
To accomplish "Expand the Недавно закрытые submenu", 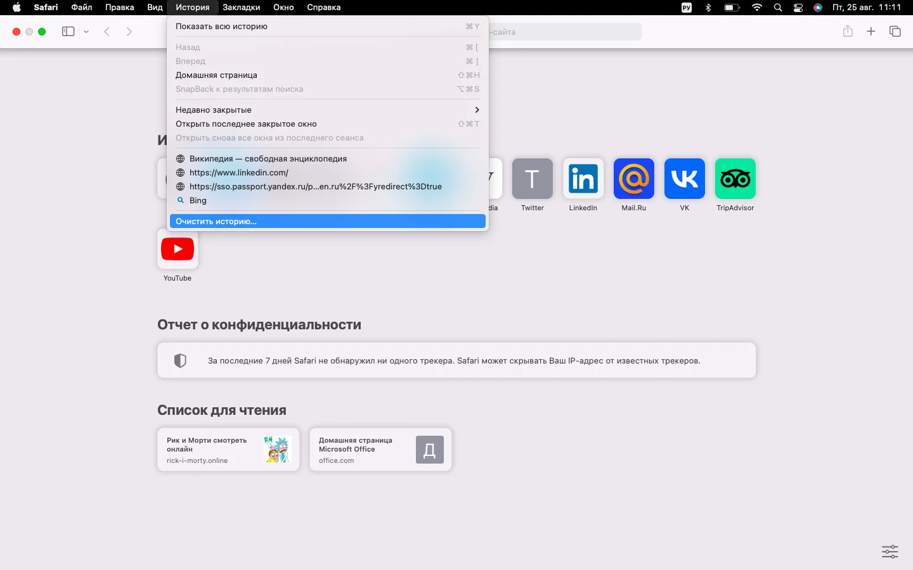I will pyautogui.click(x=328, y=110).
